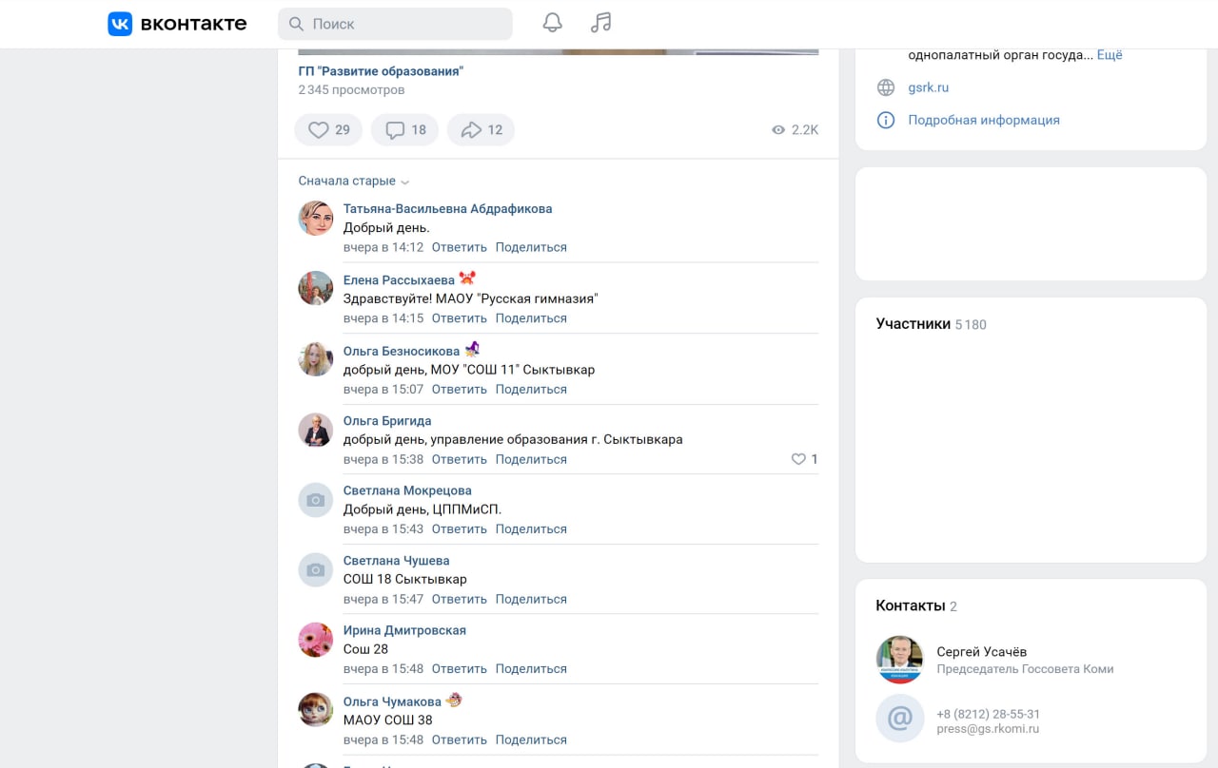Expand the description with 'Ещё'
Viewport: 1218px width, 768px height.
click(x=1110, y=55)
